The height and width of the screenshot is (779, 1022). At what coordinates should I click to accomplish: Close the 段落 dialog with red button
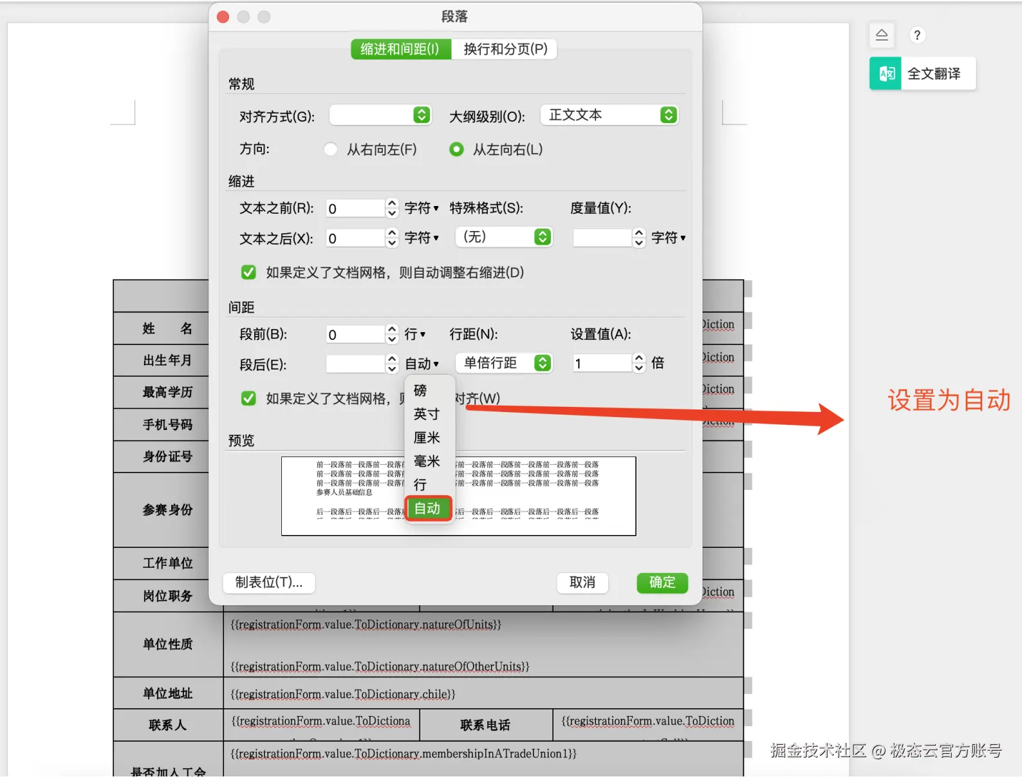coord(223,17)
